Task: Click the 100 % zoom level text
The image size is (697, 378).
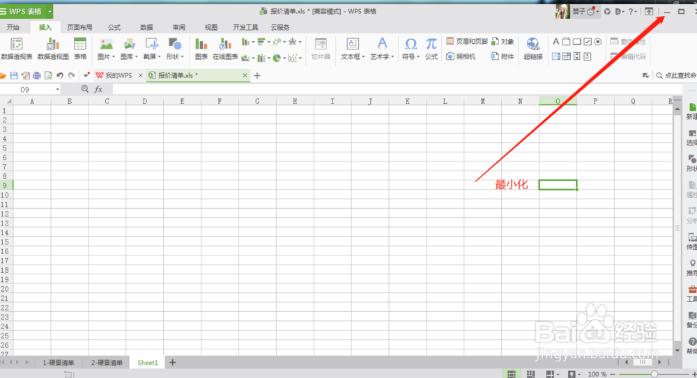Action: [597, 375]
